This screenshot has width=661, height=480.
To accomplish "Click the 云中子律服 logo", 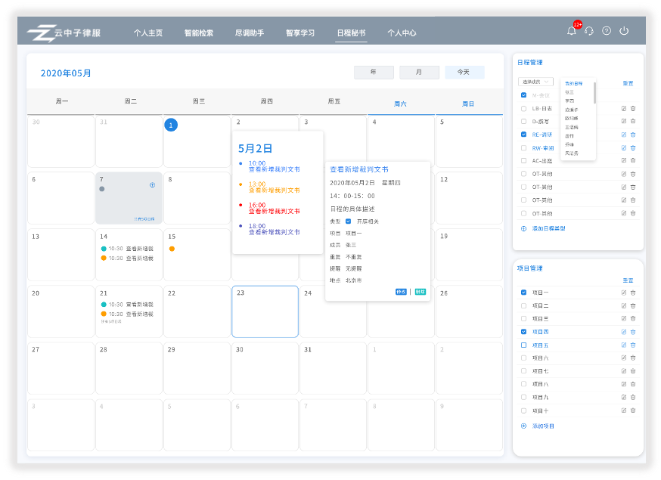I will click(64, 33).
